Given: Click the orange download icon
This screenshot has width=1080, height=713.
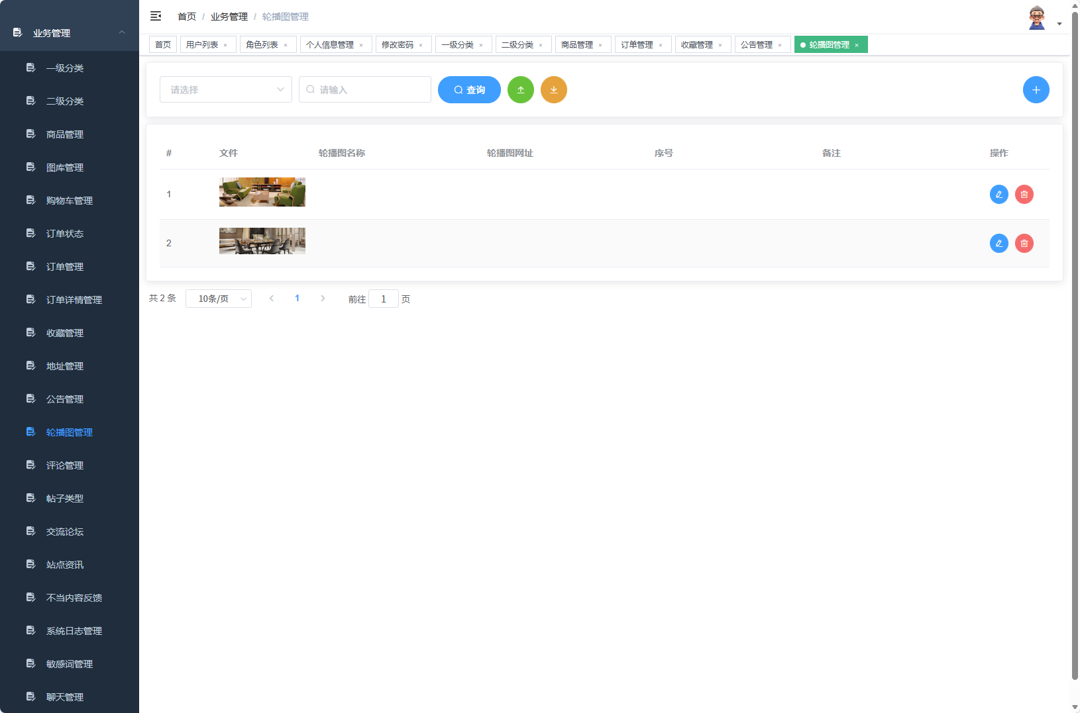Looking at the screenshot, I should coord(554,89).
